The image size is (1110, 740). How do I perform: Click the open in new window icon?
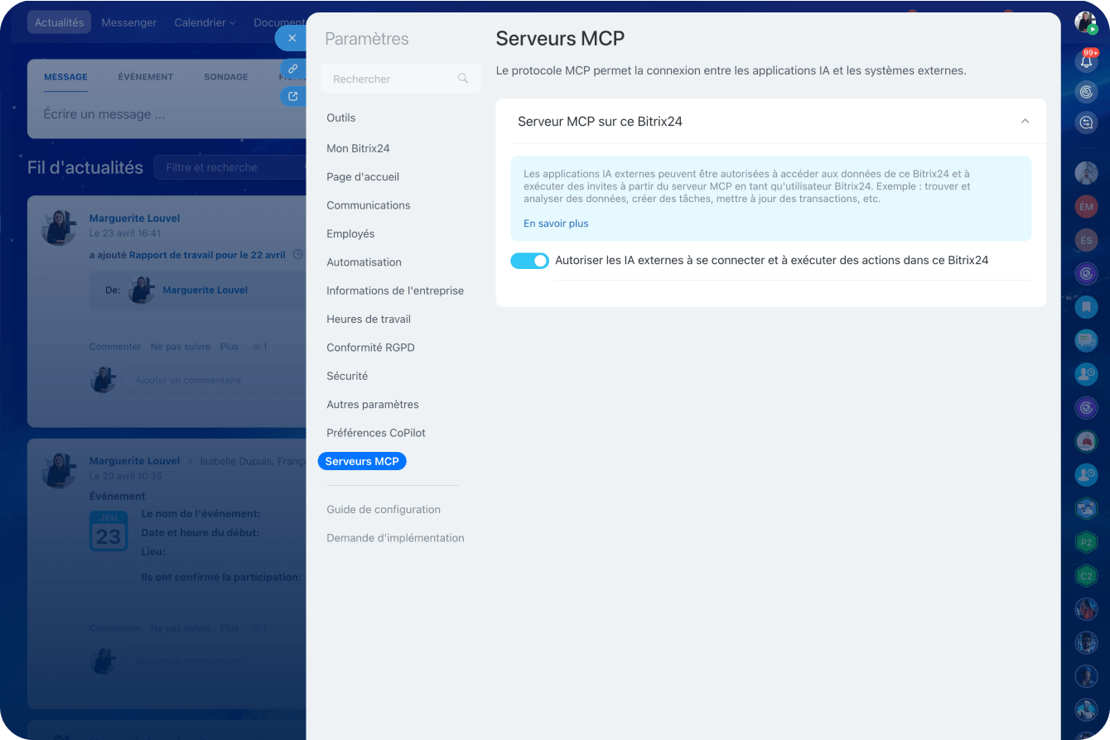click(x=292, y=96)
